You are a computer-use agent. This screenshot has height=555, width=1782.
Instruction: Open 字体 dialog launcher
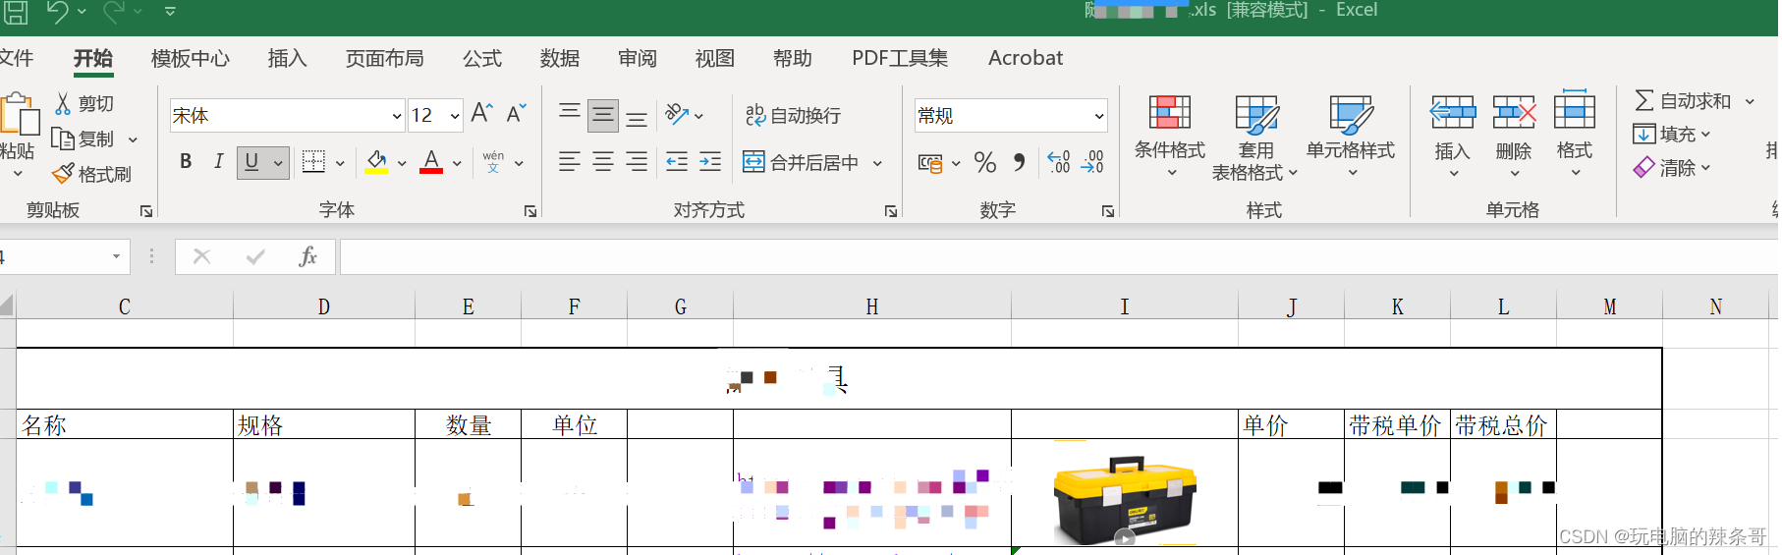530,211
